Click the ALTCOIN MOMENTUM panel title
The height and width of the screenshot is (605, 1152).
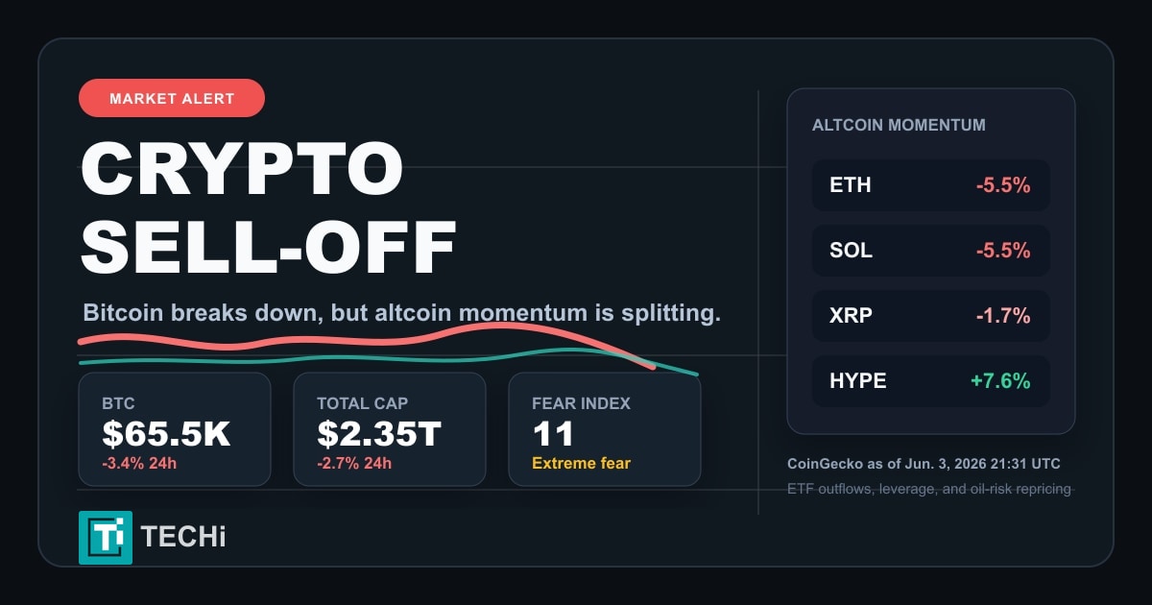click(899, 125)
